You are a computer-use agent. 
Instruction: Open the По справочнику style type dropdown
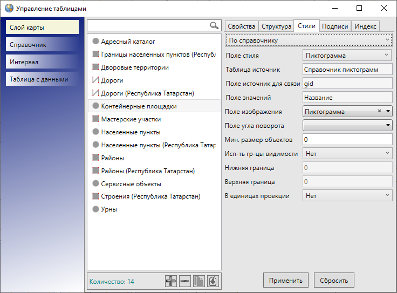309,40
